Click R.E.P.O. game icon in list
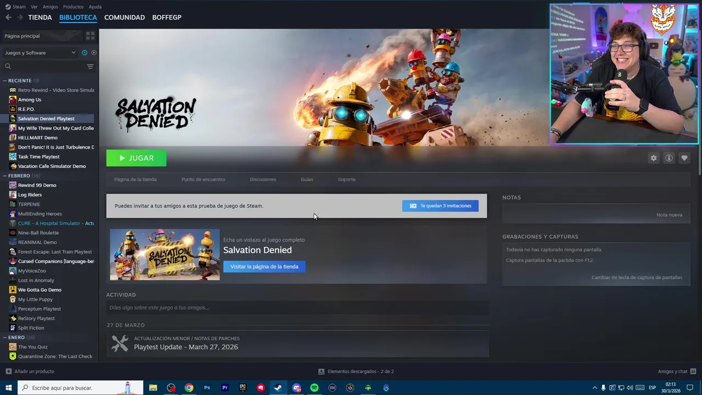This screenshot has height=395, width=702. (13, 109)
